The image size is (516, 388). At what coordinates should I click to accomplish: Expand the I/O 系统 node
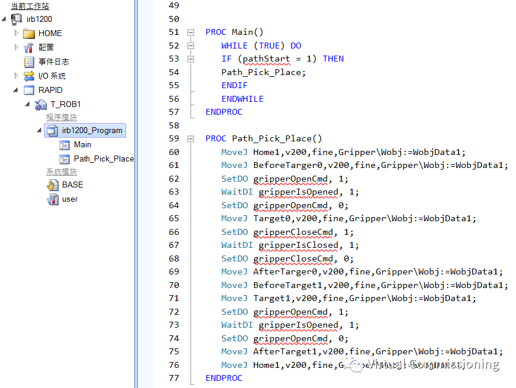[x=16, y=76]
